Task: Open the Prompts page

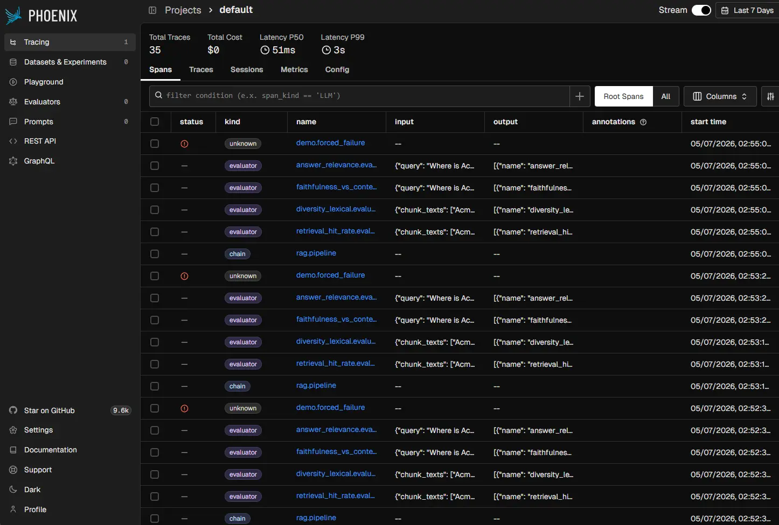Action: (70, 122)
